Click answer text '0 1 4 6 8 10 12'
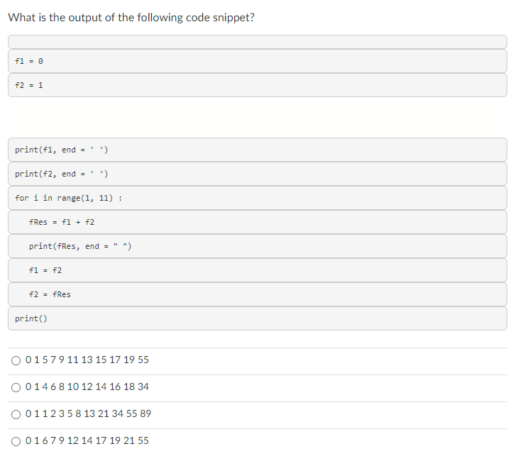Image resolution: width=513 pixels, height=461 pixels. (87, 387)
